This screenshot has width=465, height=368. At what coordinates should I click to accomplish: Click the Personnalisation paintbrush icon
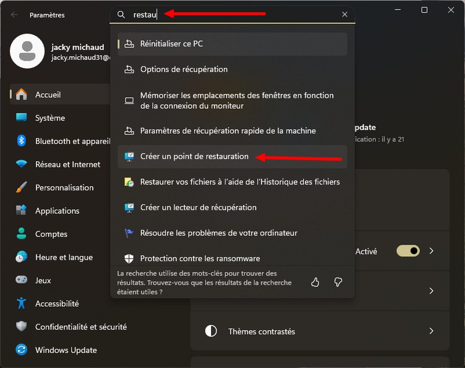22,187
